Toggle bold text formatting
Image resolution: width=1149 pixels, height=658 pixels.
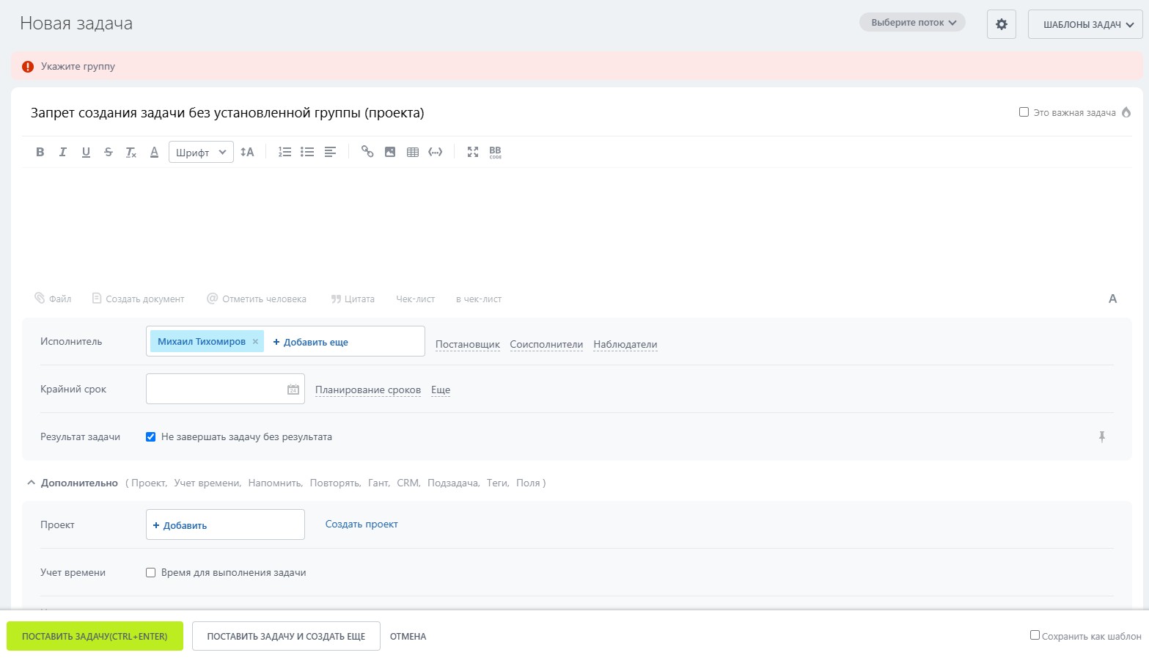[40, 152]
